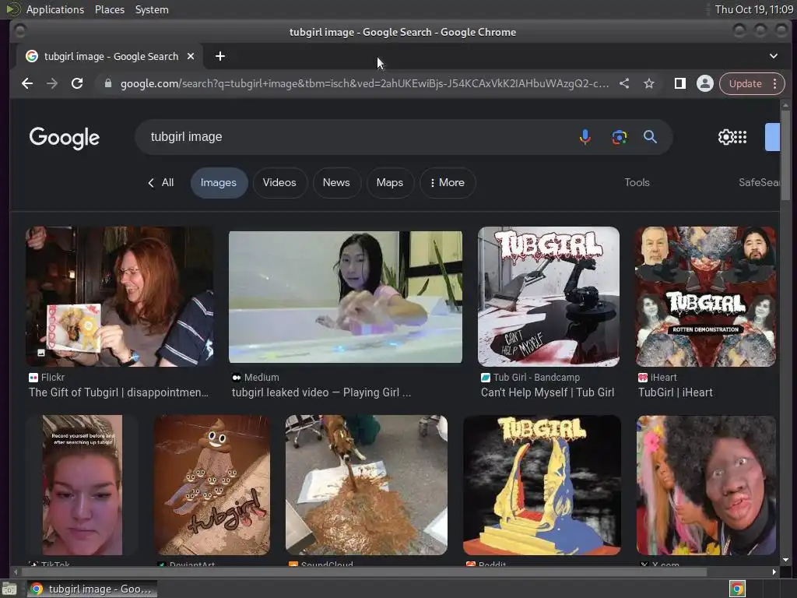The image size is (797, 598).
Task: Search by image with Google Lens
Action: coord(619,137)
